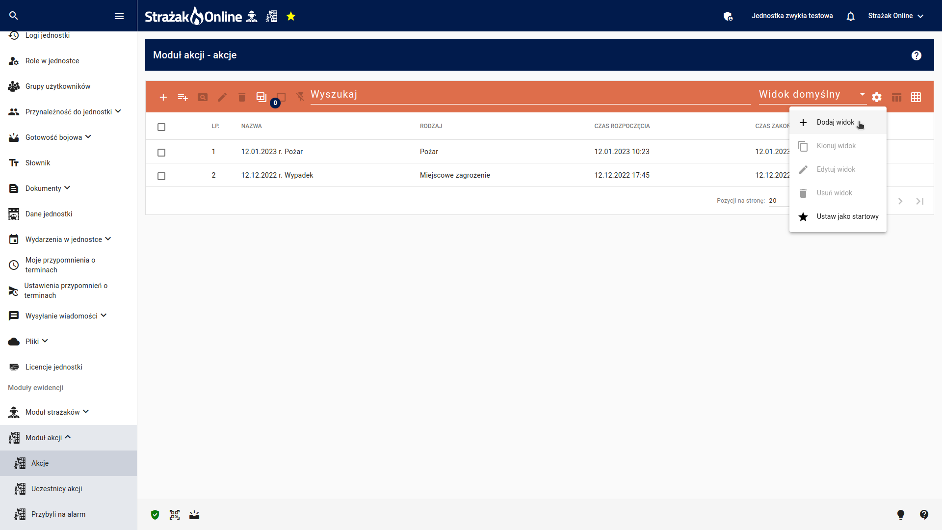Click the add multiple entries list icon
Screen dimensions: 942x530
(x=183, y=97)
